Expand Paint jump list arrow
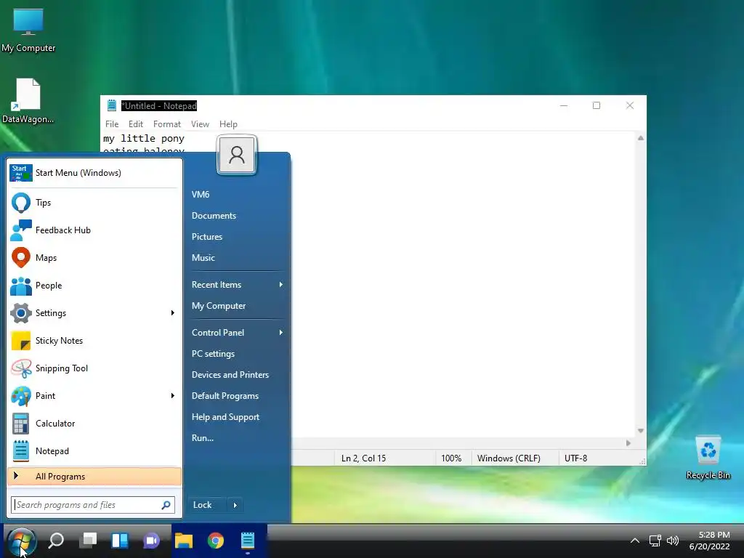Screen dimensions: 744x558 [x=173, y=396]
